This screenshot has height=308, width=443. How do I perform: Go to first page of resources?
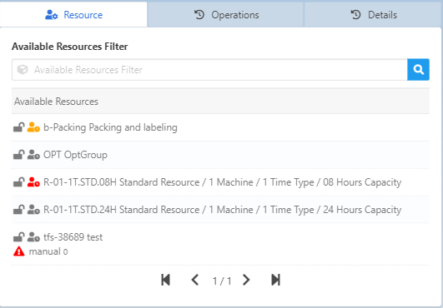(x=165, y=280)
